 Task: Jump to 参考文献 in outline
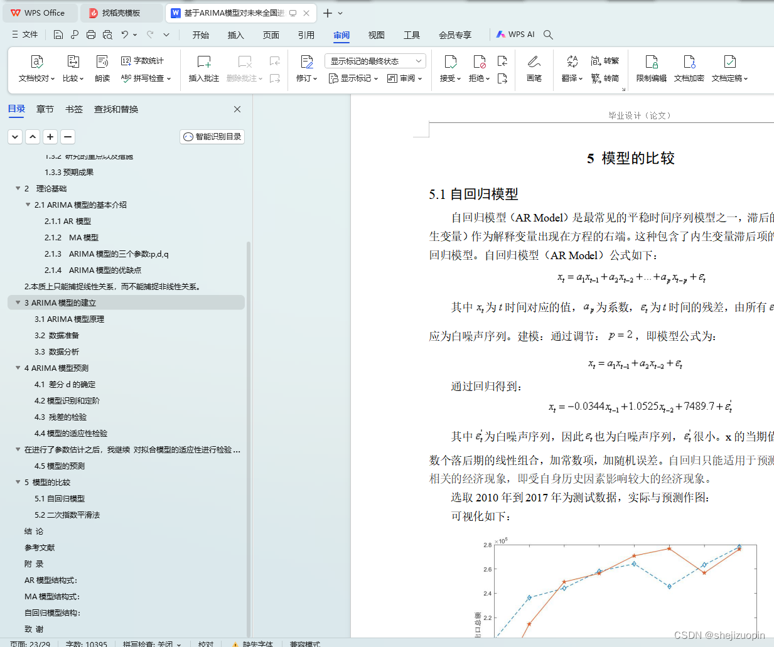40,547
